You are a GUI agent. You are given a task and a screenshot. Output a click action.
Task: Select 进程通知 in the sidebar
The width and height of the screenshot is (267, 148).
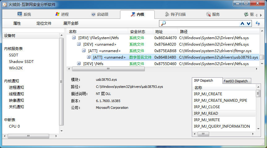16,87
